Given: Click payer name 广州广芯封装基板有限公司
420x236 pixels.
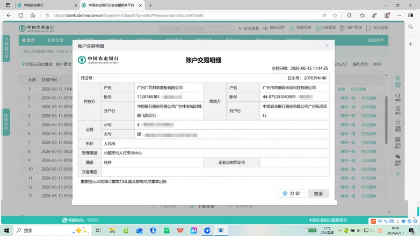Looking at the screenshot, I should click(160, 87).
